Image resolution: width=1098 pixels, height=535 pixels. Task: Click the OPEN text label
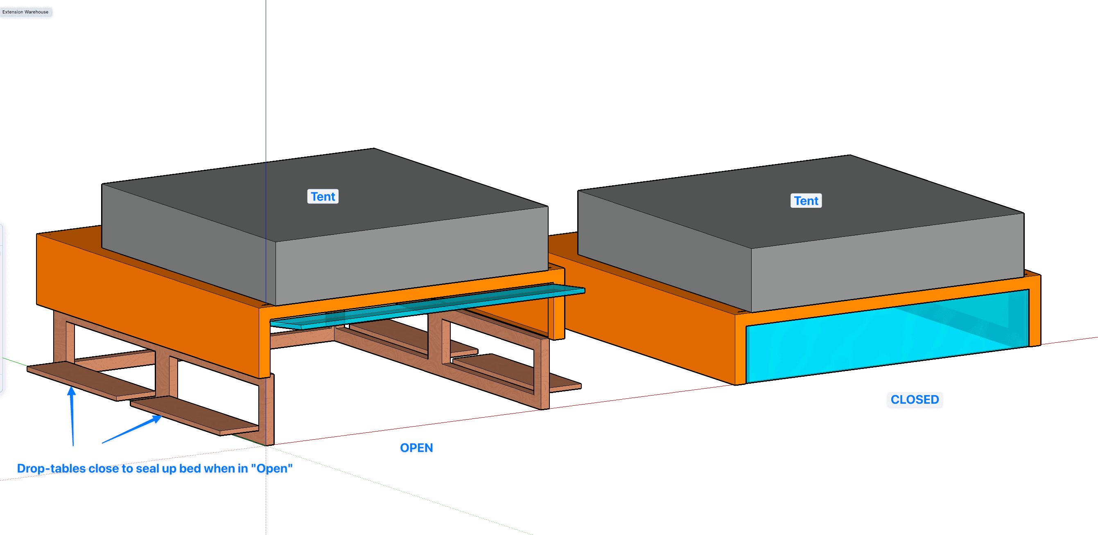pos(416,448)
